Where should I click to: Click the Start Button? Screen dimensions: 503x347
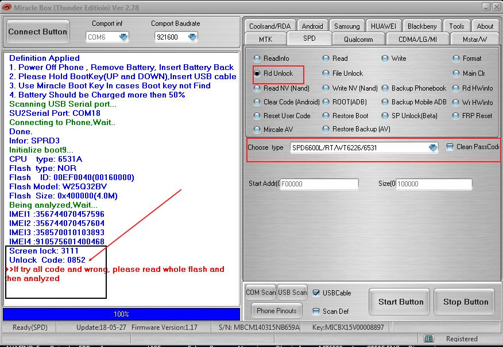click(x=400, y=302)
